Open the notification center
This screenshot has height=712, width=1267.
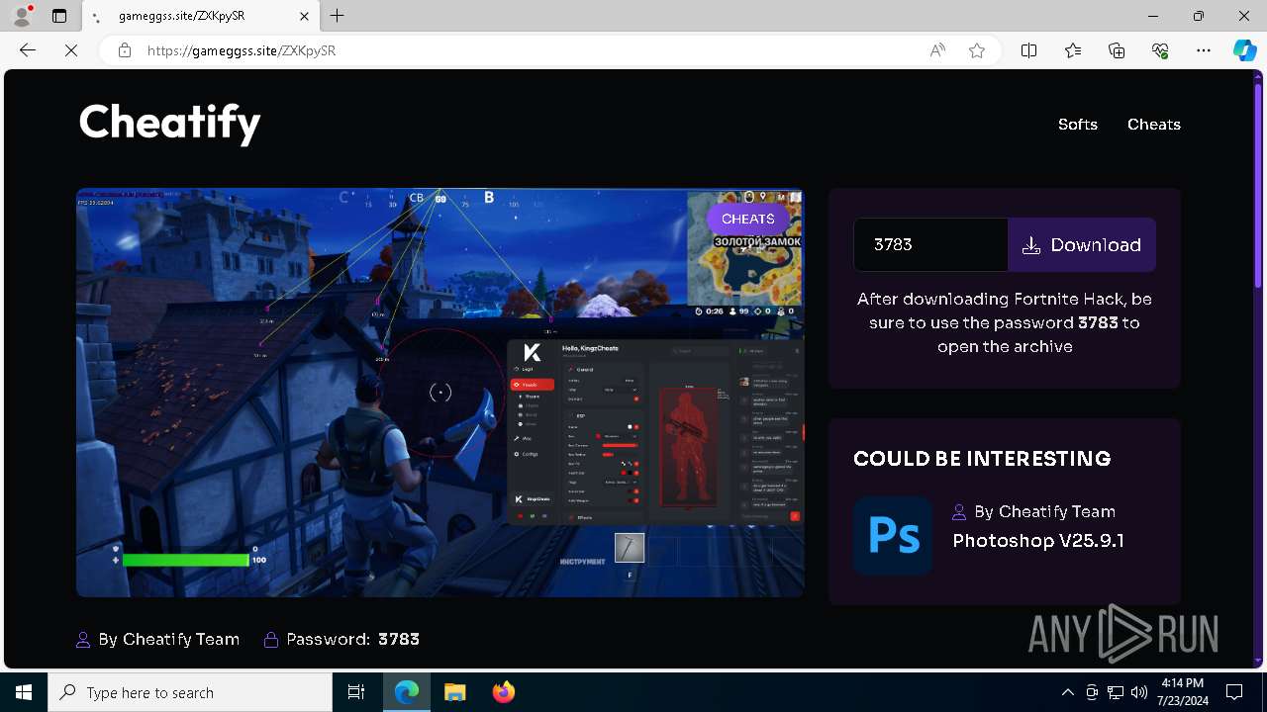point(1234,692)
